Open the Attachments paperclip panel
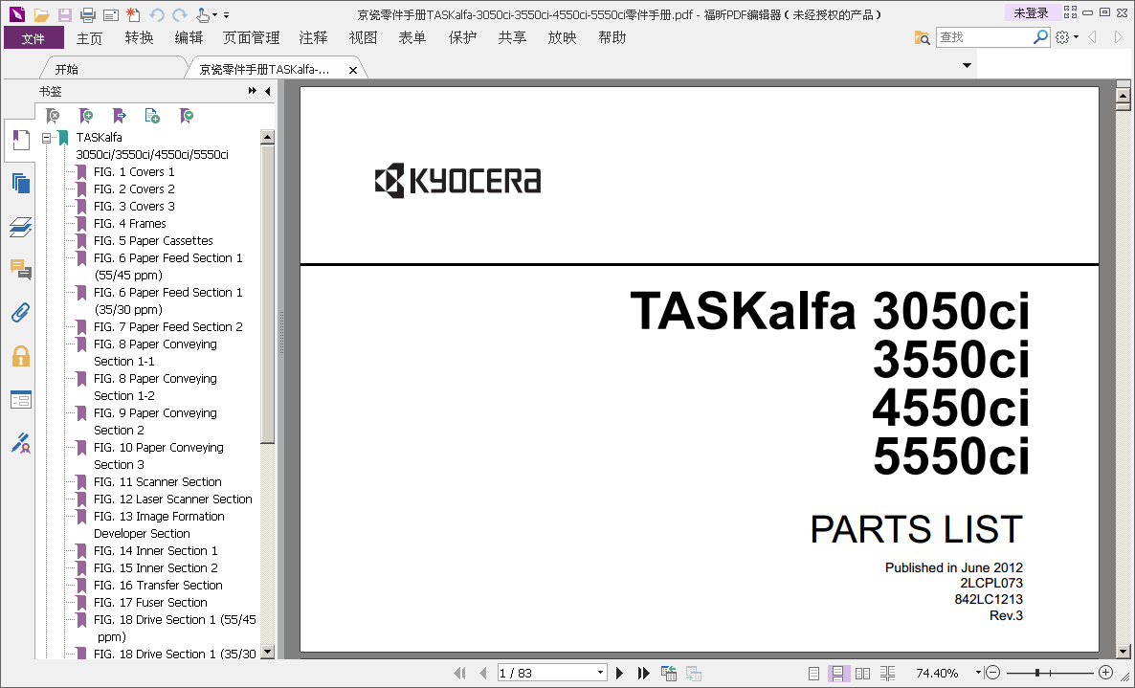 [21, 313]
